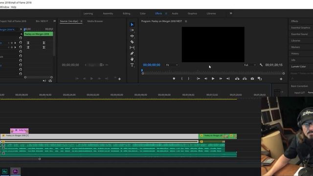Open the Full playback resolution dropdown
Viewport: 313px width, 176px height.
click(x=250, y=65)
